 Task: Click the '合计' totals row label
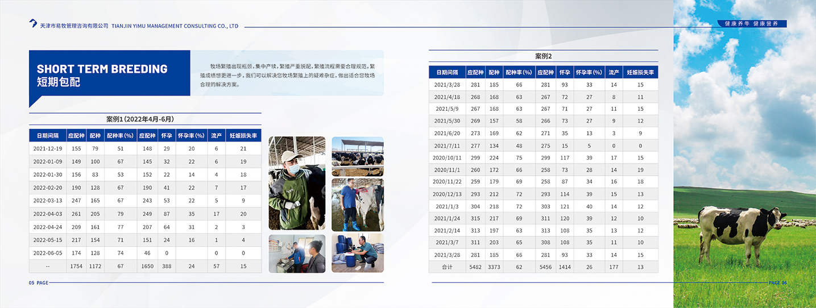pyautogui.click(x=448, y=267)
